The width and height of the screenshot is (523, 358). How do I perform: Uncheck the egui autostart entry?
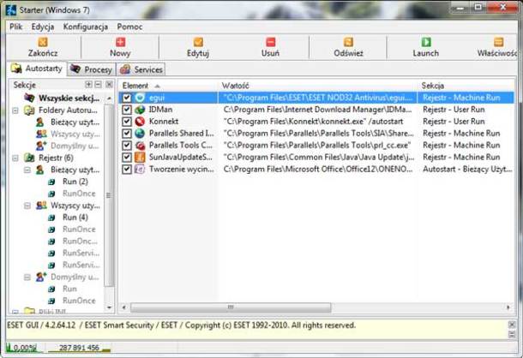(127, 98)
